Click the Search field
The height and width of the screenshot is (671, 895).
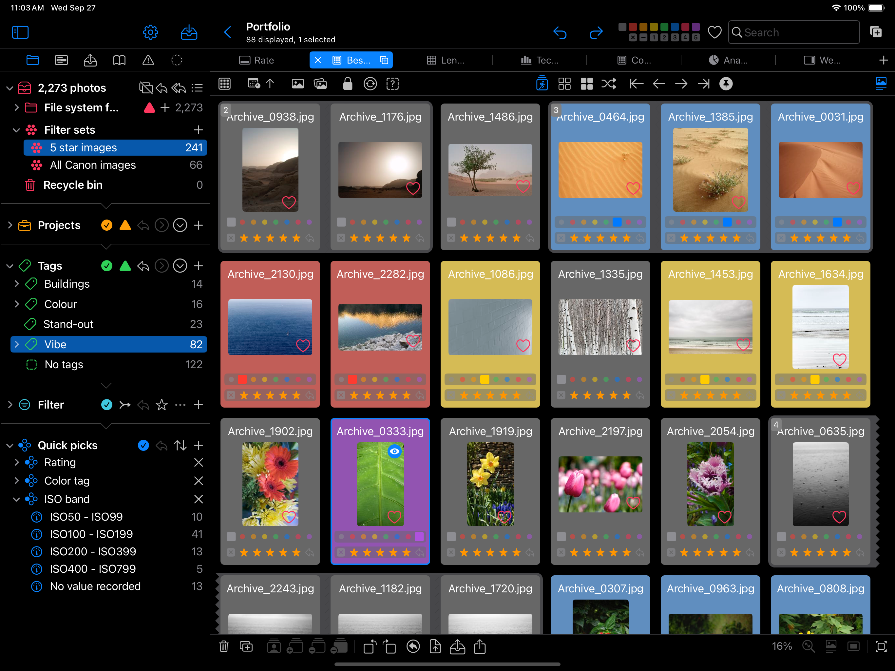click(794, 32)
